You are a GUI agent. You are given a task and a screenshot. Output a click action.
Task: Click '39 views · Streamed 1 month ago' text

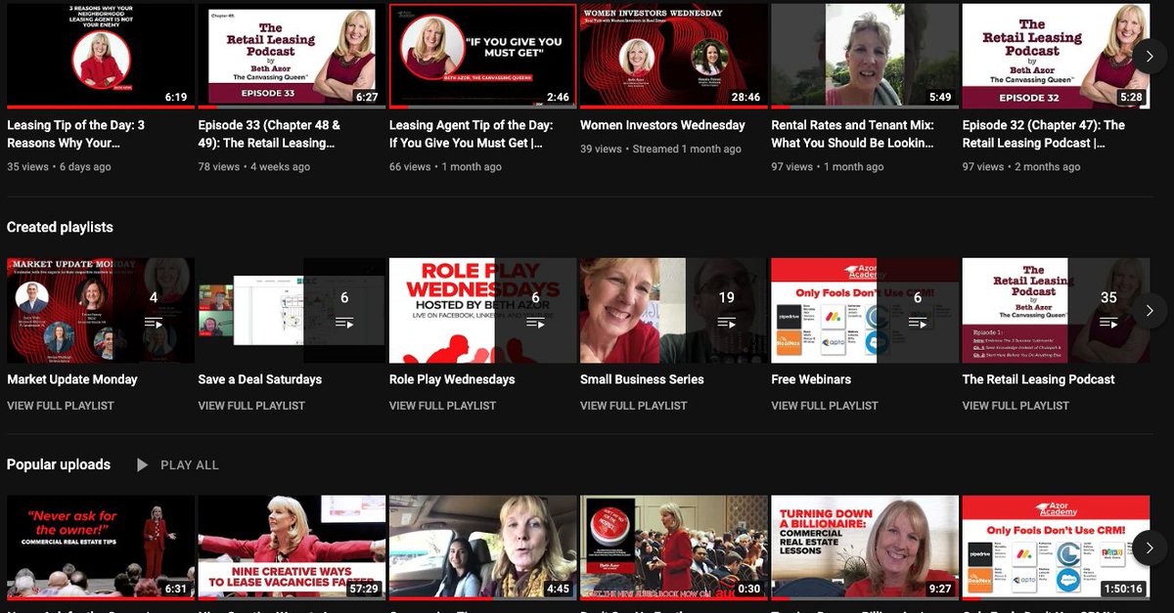(660, 150)
